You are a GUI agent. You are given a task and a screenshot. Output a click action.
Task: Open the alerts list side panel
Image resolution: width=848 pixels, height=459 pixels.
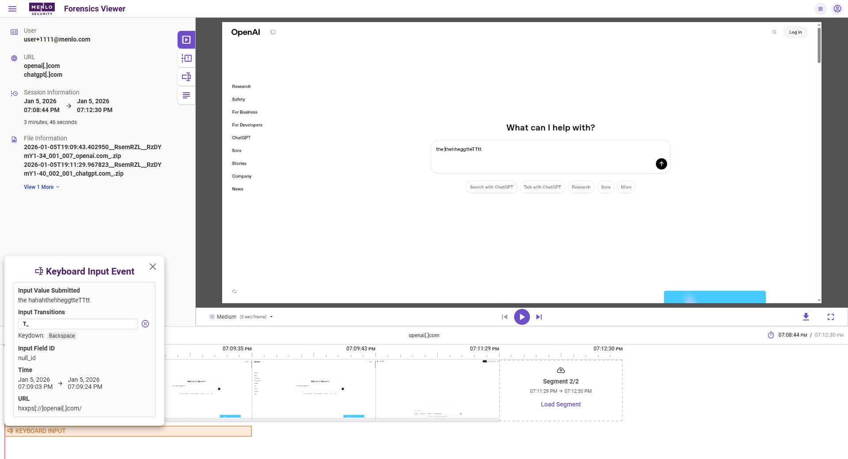pyautogui.click(x=186, y=58)
